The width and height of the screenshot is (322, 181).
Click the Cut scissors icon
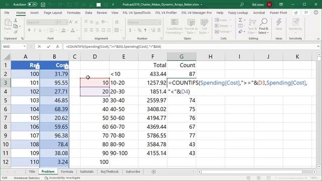tap(16, 20)
